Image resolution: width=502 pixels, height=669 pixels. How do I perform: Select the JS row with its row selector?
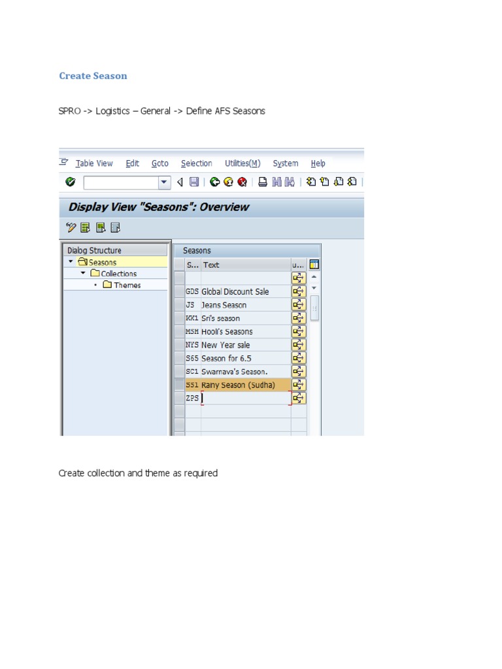[x=179, y=304]
